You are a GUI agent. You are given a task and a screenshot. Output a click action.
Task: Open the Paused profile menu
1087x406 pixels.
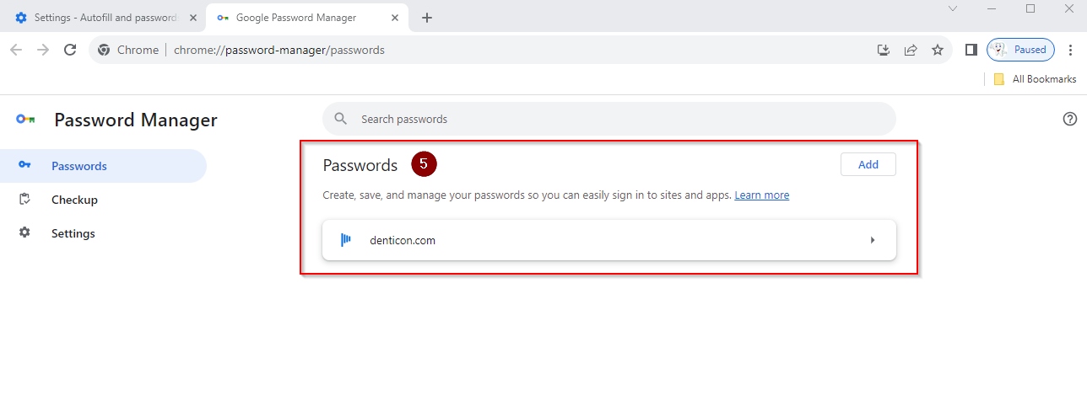[1020, 50]
